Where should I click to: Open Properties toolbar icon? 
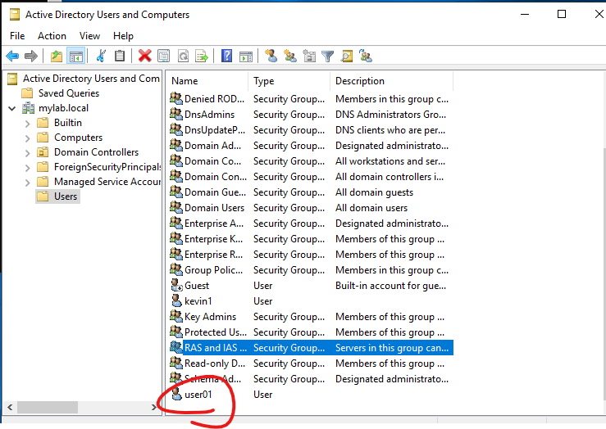click(164, 56)
